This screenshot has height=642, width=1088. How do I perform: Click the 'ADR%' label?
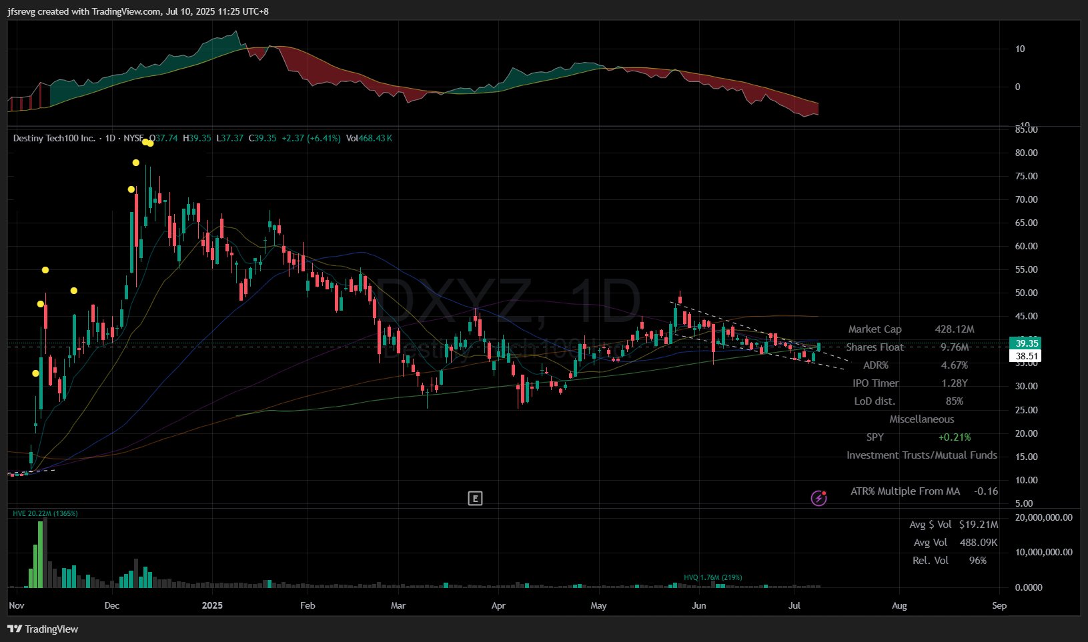tap(876, 365)
